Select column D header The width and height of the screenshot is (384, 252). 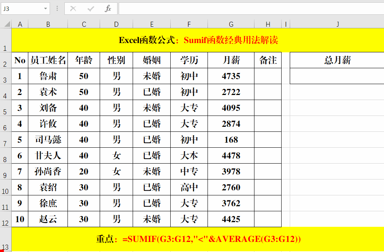116,24
